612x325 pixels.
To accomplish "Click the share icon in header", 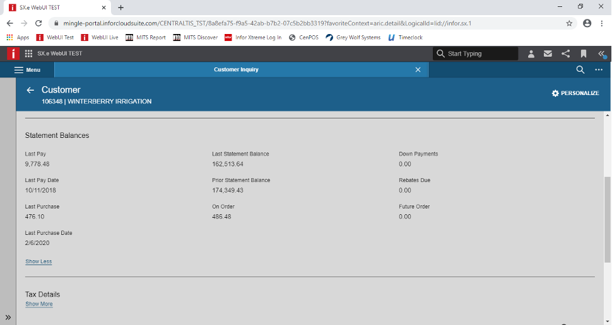I will point(565,54).
